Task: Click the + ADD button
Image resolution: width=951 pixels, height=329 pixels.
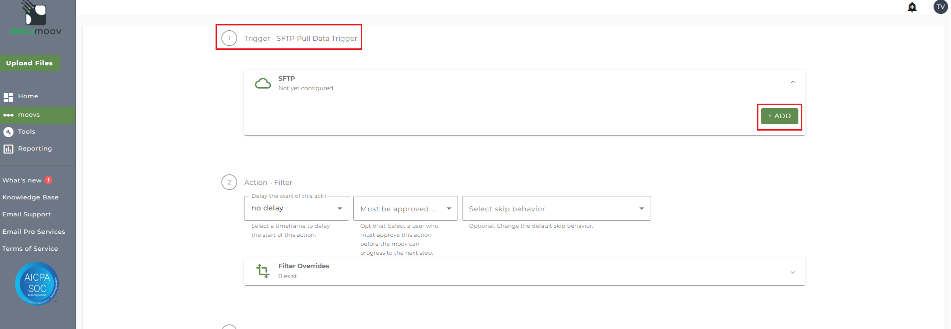Action: 779,116
